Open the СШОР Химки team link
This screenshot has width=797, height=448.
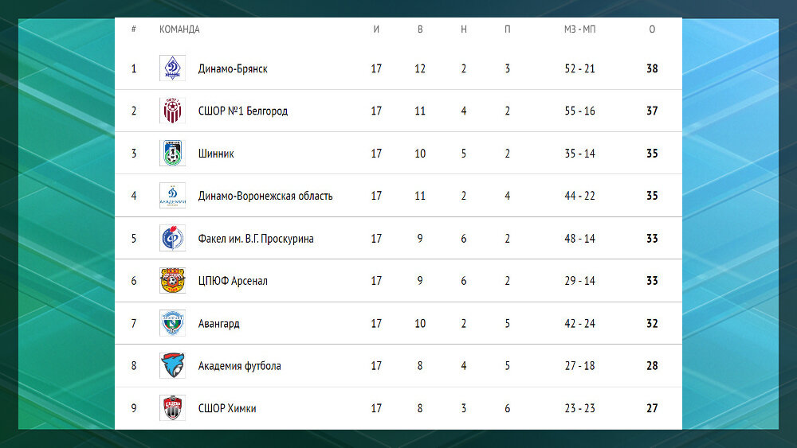coord(227,408)
